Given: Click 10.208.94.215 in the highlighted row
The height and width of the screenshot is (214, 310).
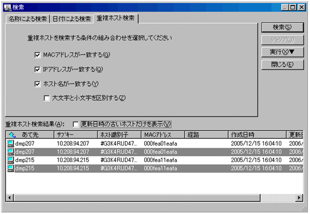Looking at the screenshot, I should coord(73,168).
